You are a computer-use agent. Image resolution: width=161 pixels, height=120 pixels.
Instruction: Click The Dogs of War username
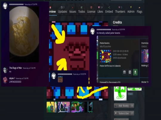pos(16,68)
